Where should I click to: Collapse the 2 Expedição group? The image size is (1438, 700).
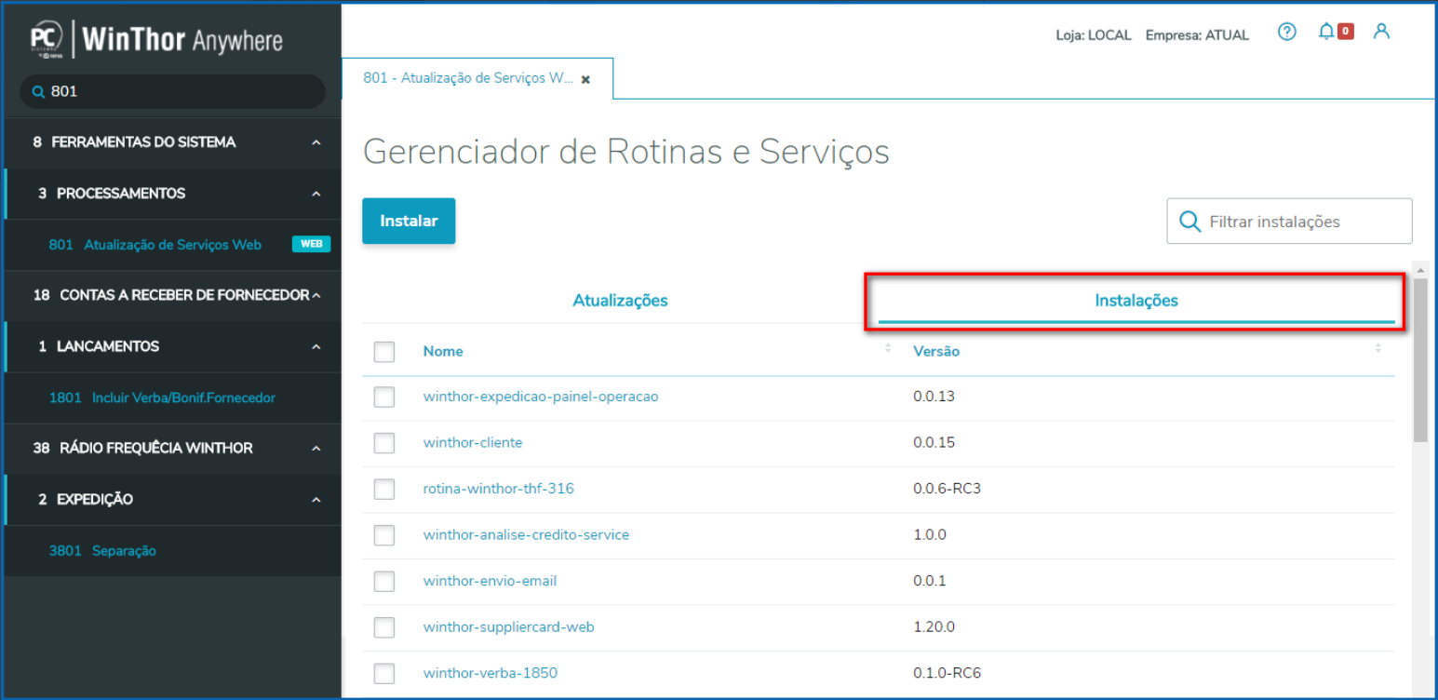(x=316, y=499)
